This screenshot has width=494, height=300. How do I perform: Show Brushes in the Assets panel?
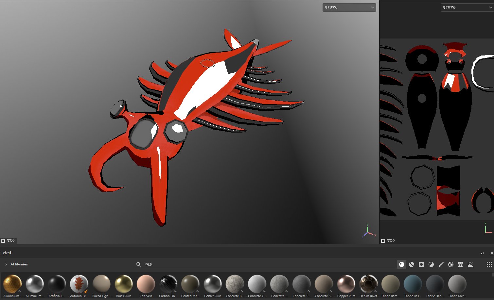(x=441, y=264)
